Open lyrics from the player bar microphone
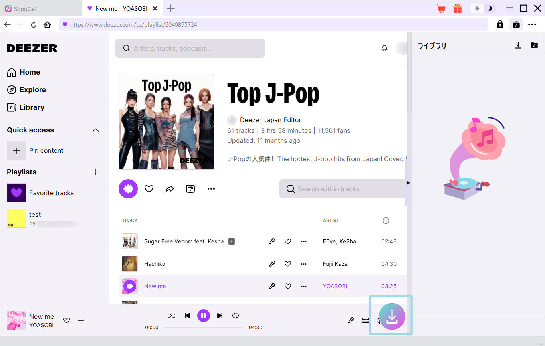 [x=351, y=320]
